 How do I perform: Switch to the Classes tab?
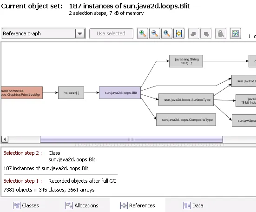tap(26, 205)
